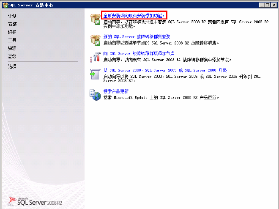
Task: Go to the 维护 section
Action: 12,32
